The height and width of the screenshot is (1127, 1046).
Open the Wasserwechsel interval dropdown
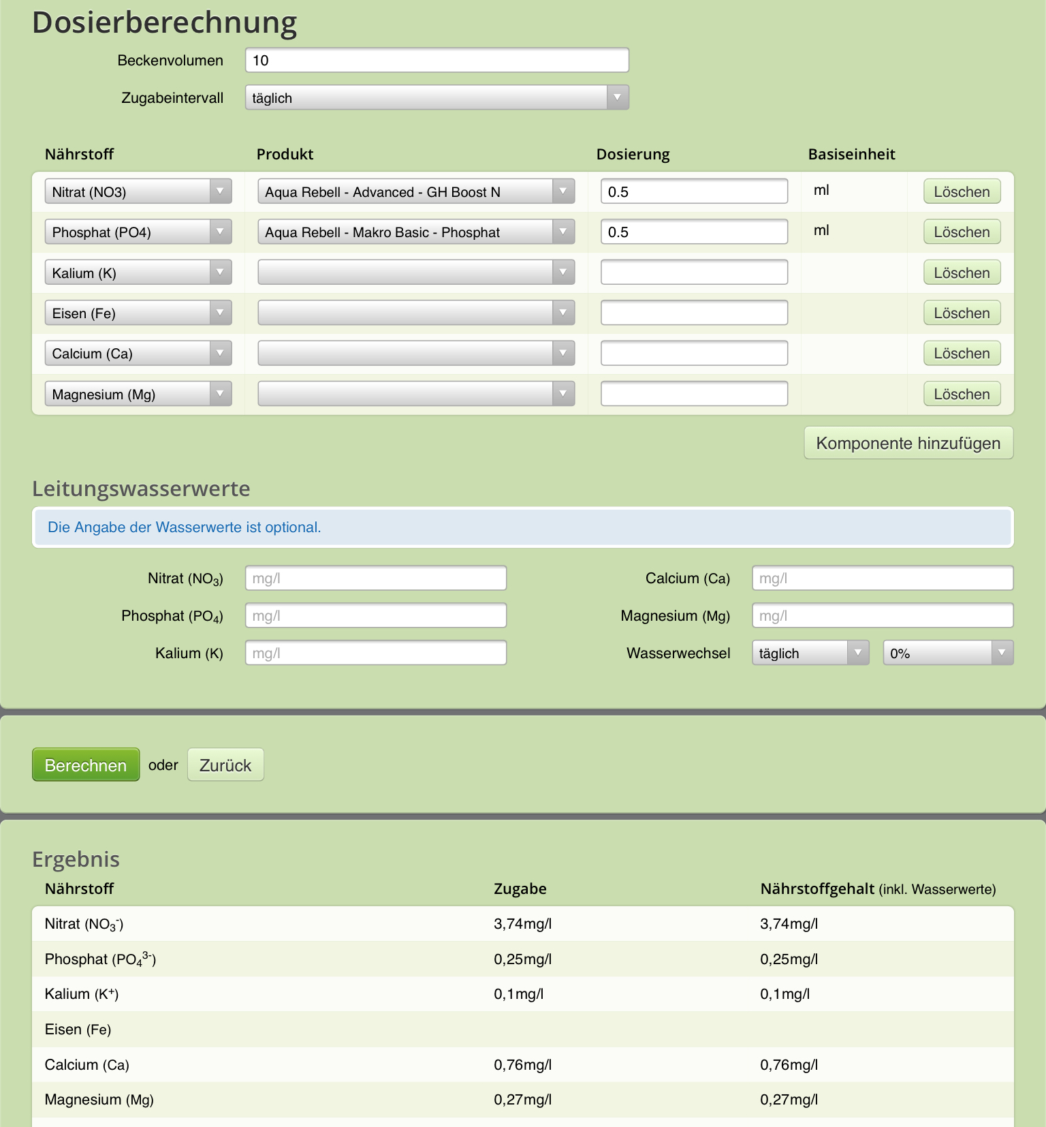pos(810,653)
